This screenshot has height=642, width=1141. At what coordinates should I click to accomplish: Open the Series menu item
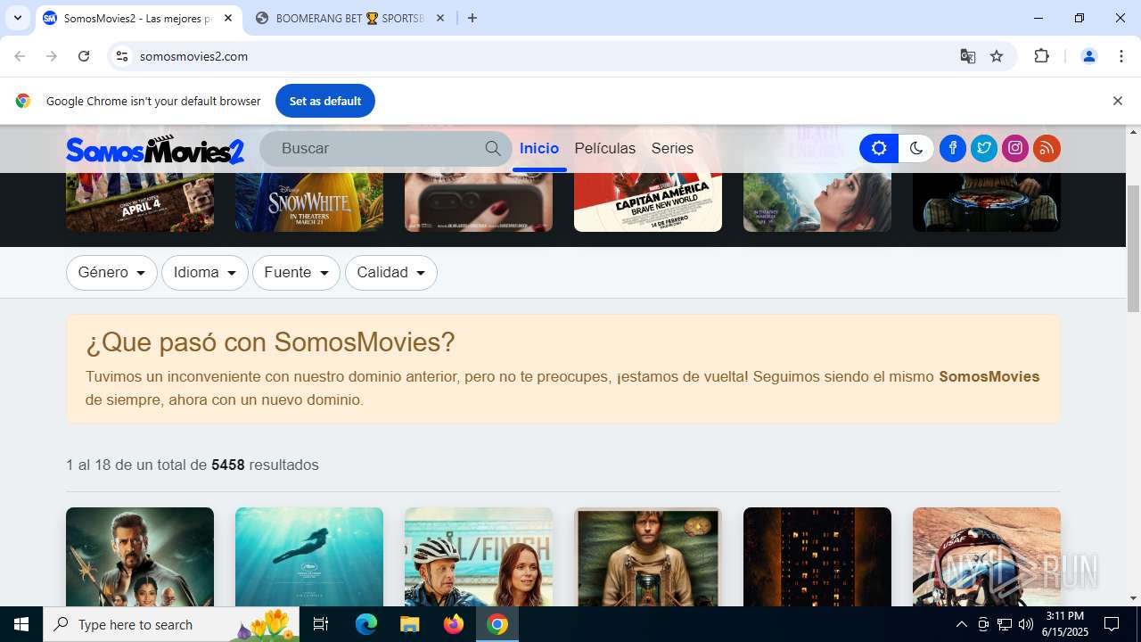click(672, 149)
